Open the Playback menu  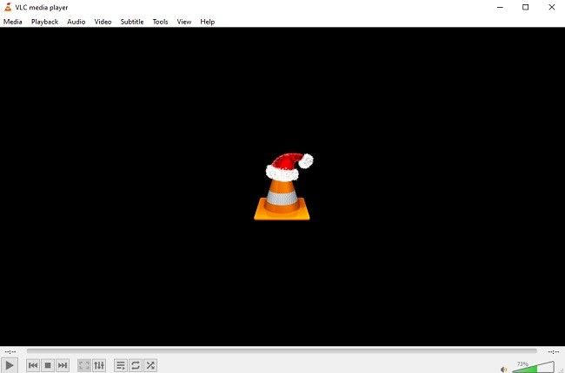44,22
